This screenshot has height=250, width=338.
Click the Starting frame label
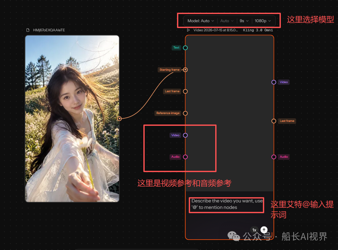click(169, 70)
